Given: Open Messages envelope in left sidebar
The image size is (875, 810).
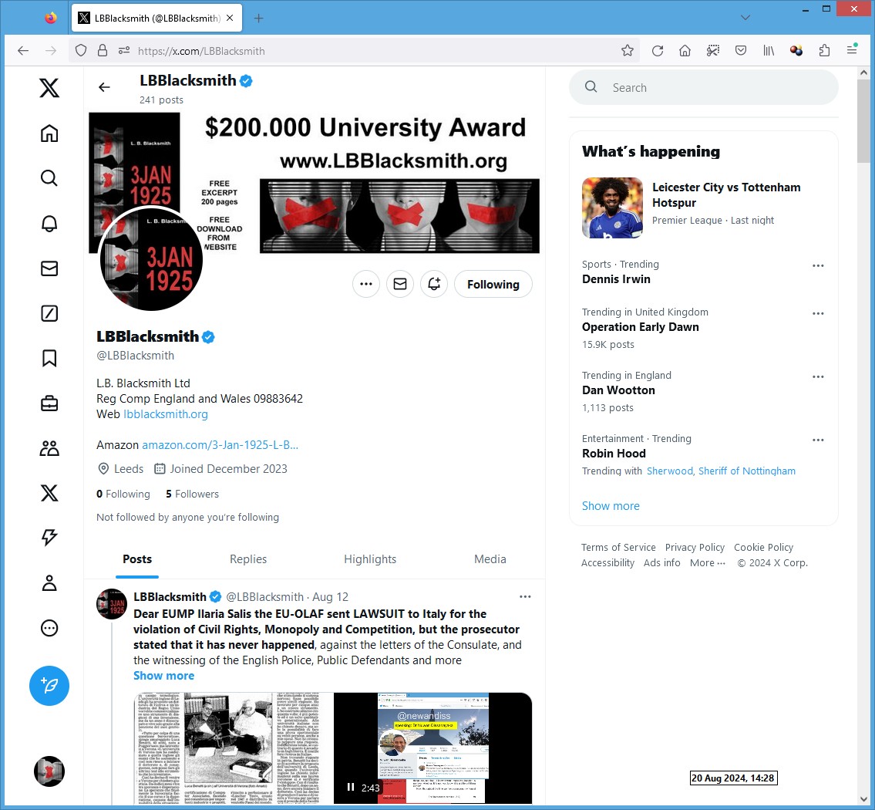Looking at the screenshot, I should (x=49, y=268).
